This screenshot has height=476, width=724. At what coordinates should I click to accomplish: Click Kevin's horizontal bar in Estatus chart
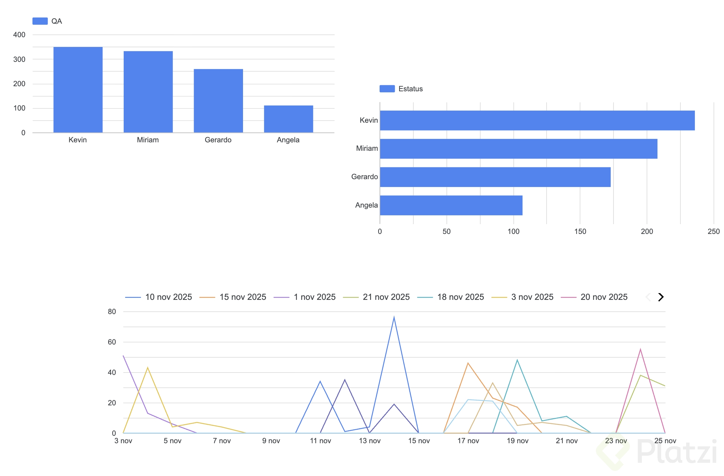[x=537, y=120]
